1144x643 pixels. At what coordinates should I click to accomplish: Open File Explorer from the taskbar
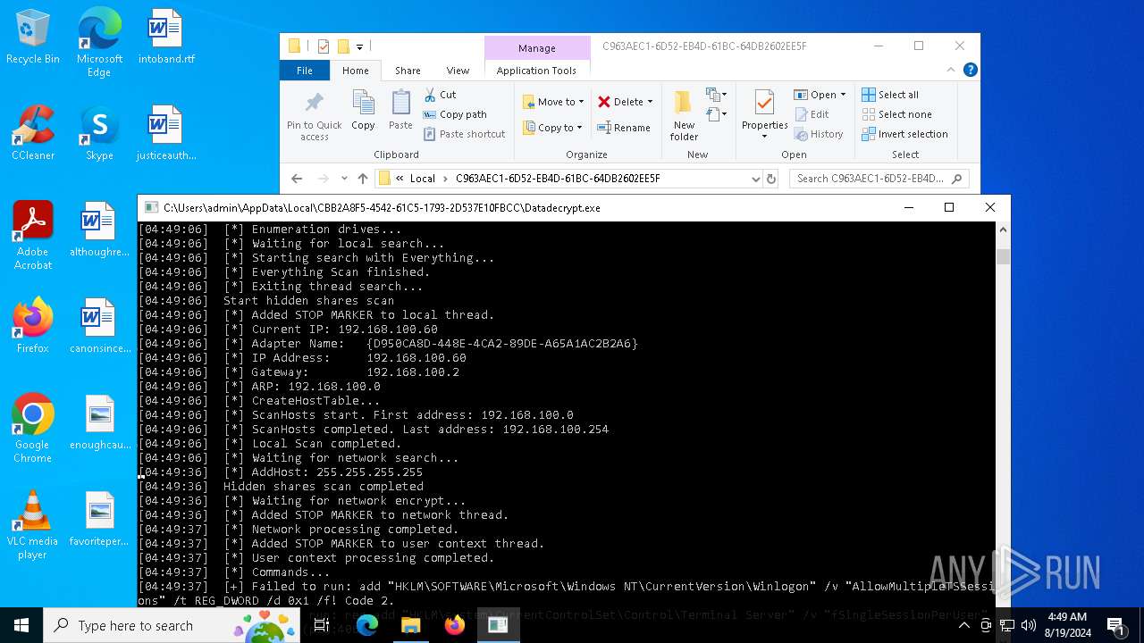click(411, 625)
